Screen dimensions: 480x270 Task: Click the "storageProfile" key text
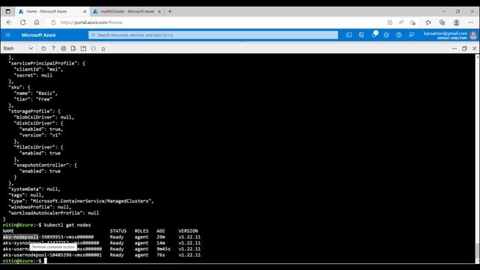(x=31, y=111)
